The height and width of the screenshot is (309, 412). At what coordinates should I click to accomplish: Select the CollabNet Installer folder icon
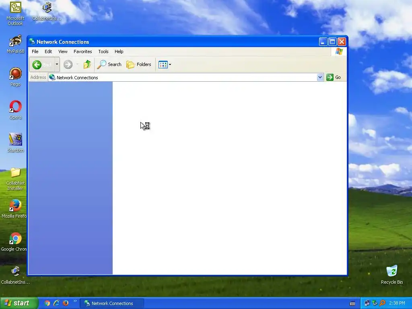tap(15, 179)
